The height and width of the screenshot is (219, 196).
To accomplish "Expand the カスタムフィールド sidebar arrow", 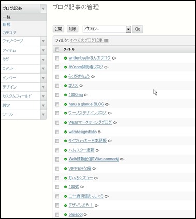I will (x=43, y=96).
